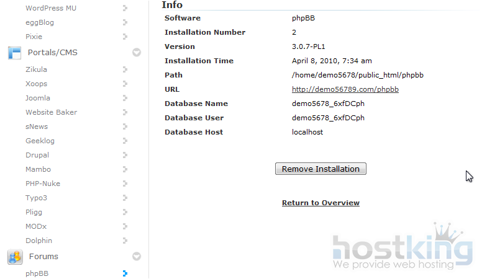The image size is (482, 279).
Task: Select Xoops from the Portals list
Action: click(x=36, y=84)
